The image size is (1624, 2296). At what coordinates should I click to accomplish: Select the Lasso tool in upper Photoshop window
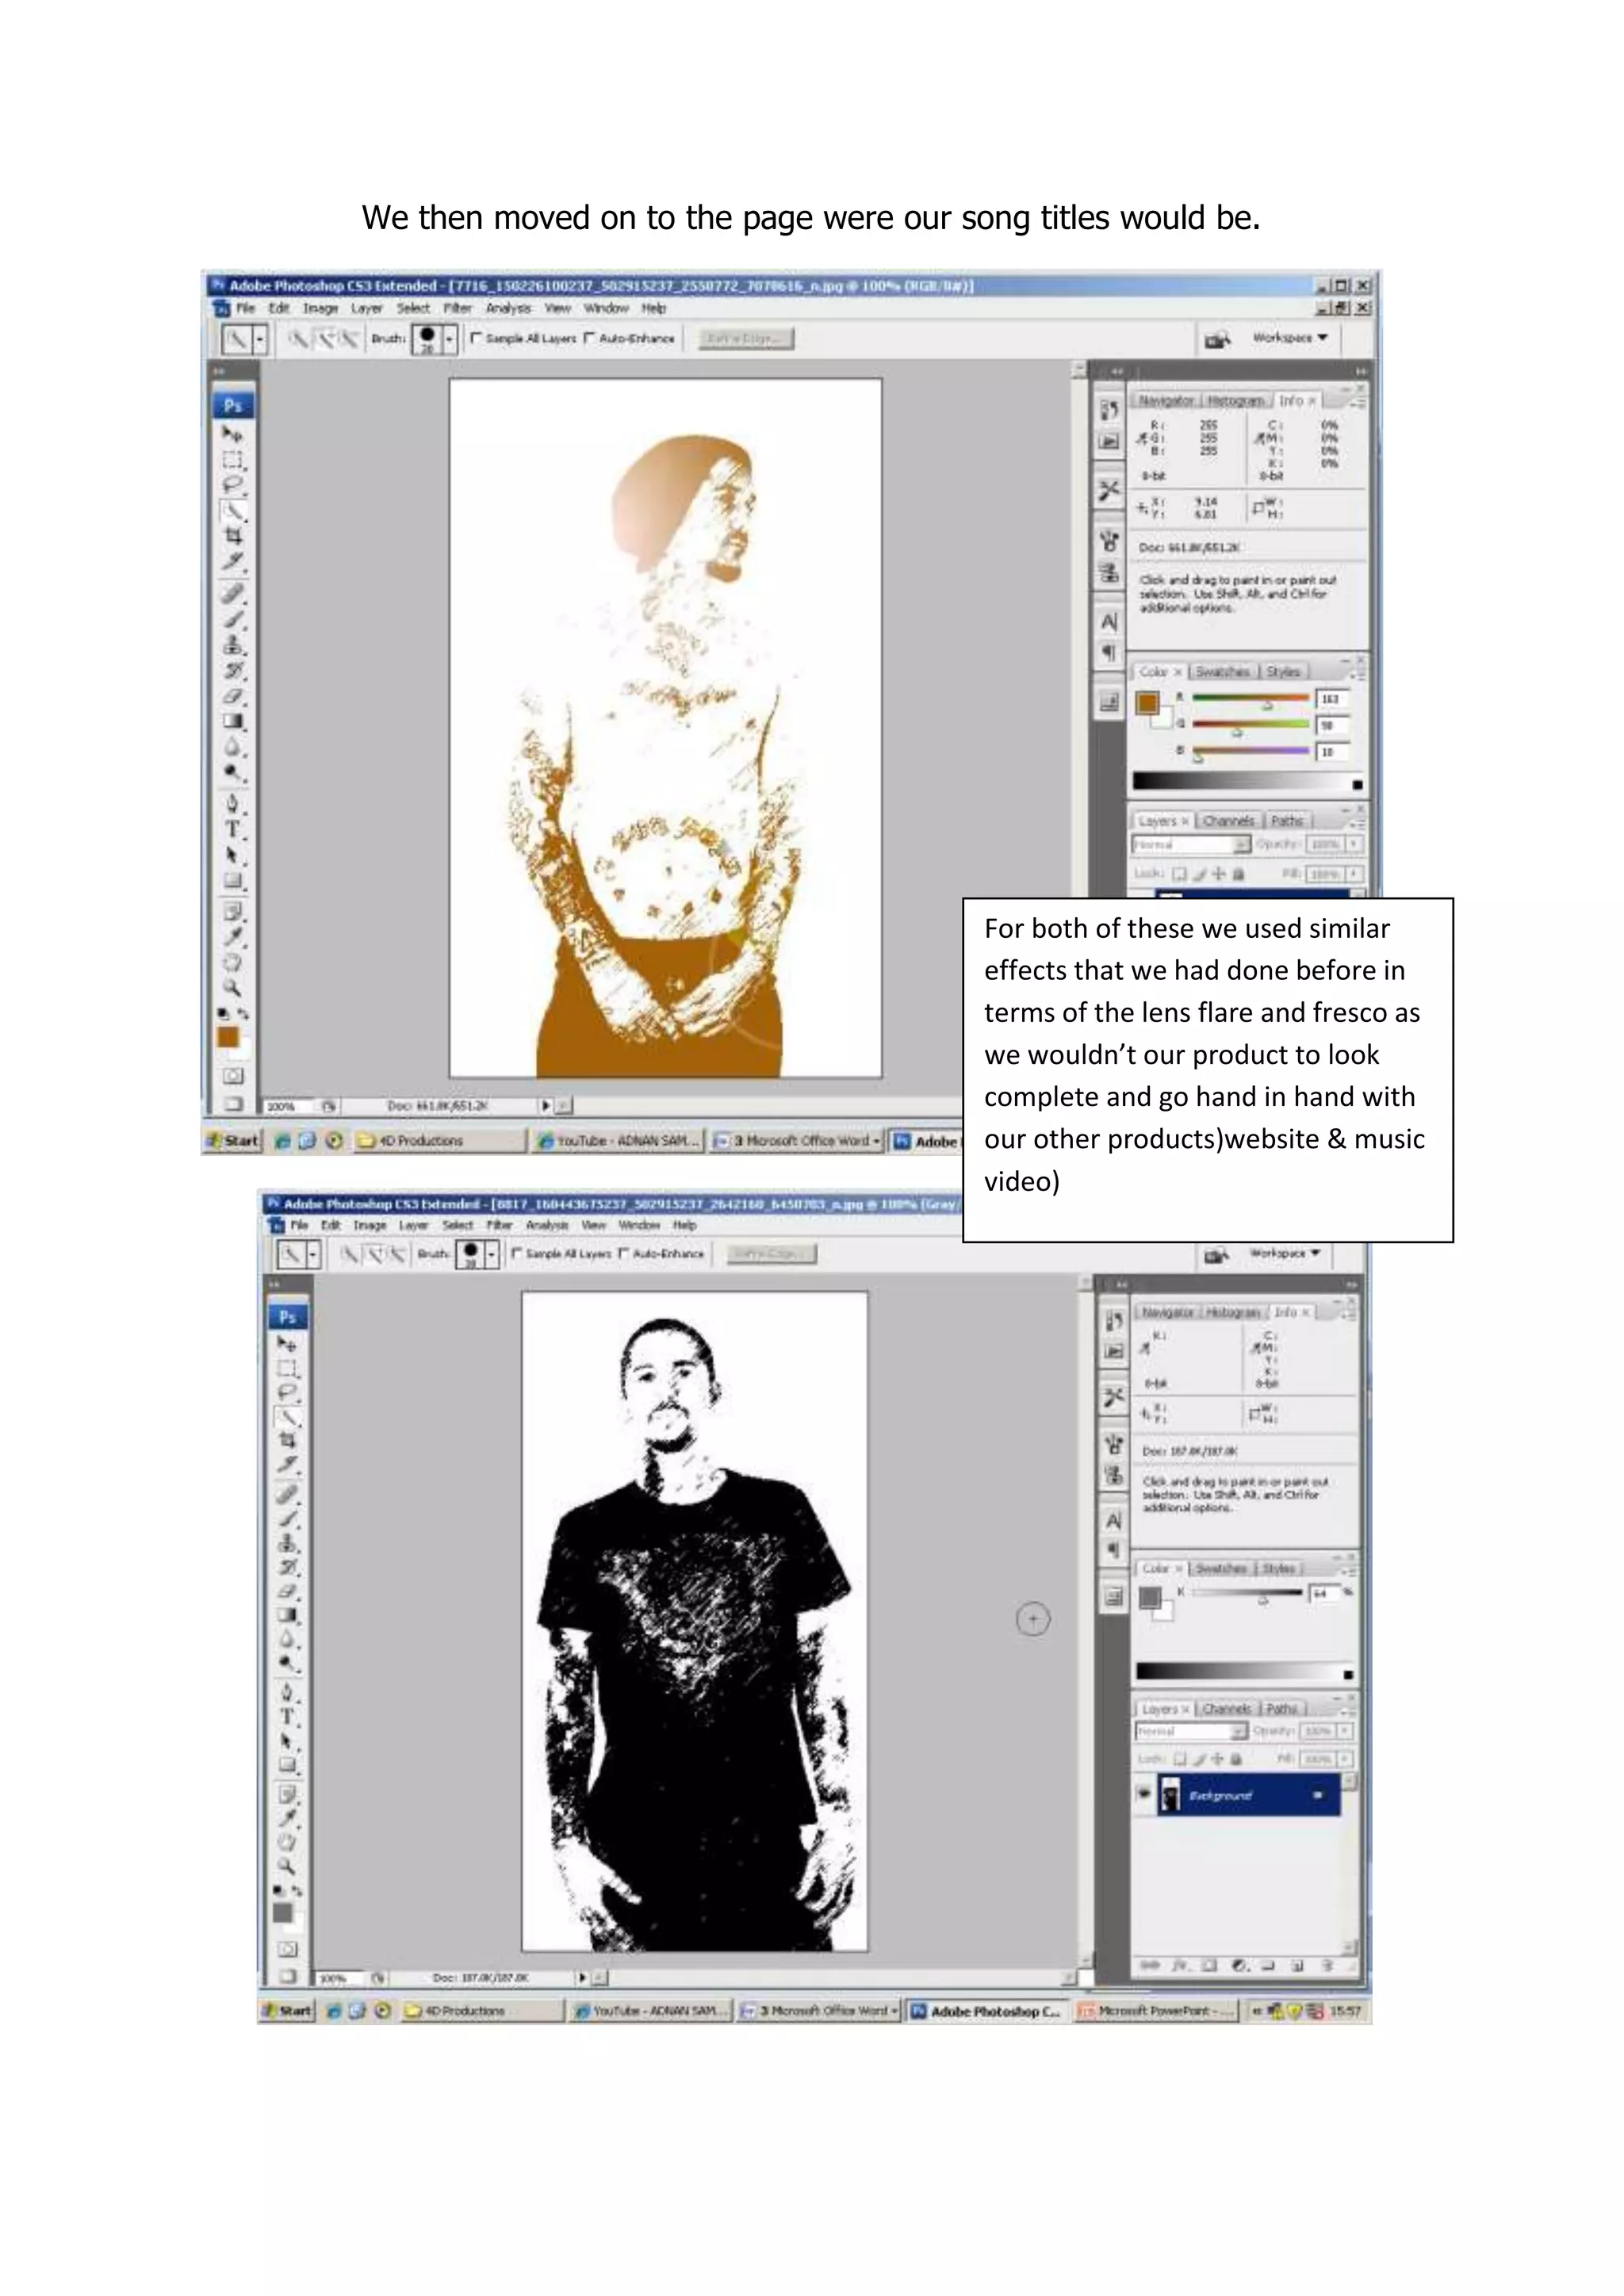pos(232,485)
